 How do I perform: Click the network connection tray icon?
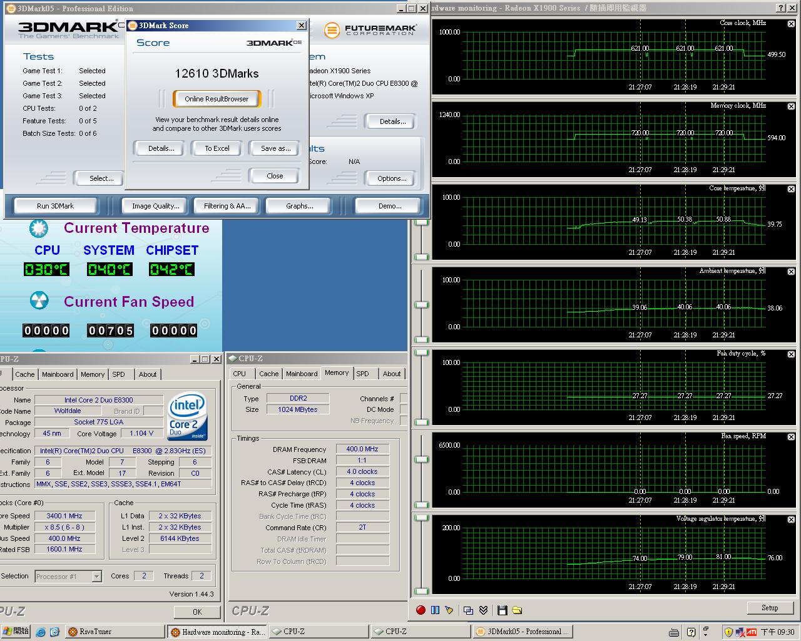[x=740, y=632]
